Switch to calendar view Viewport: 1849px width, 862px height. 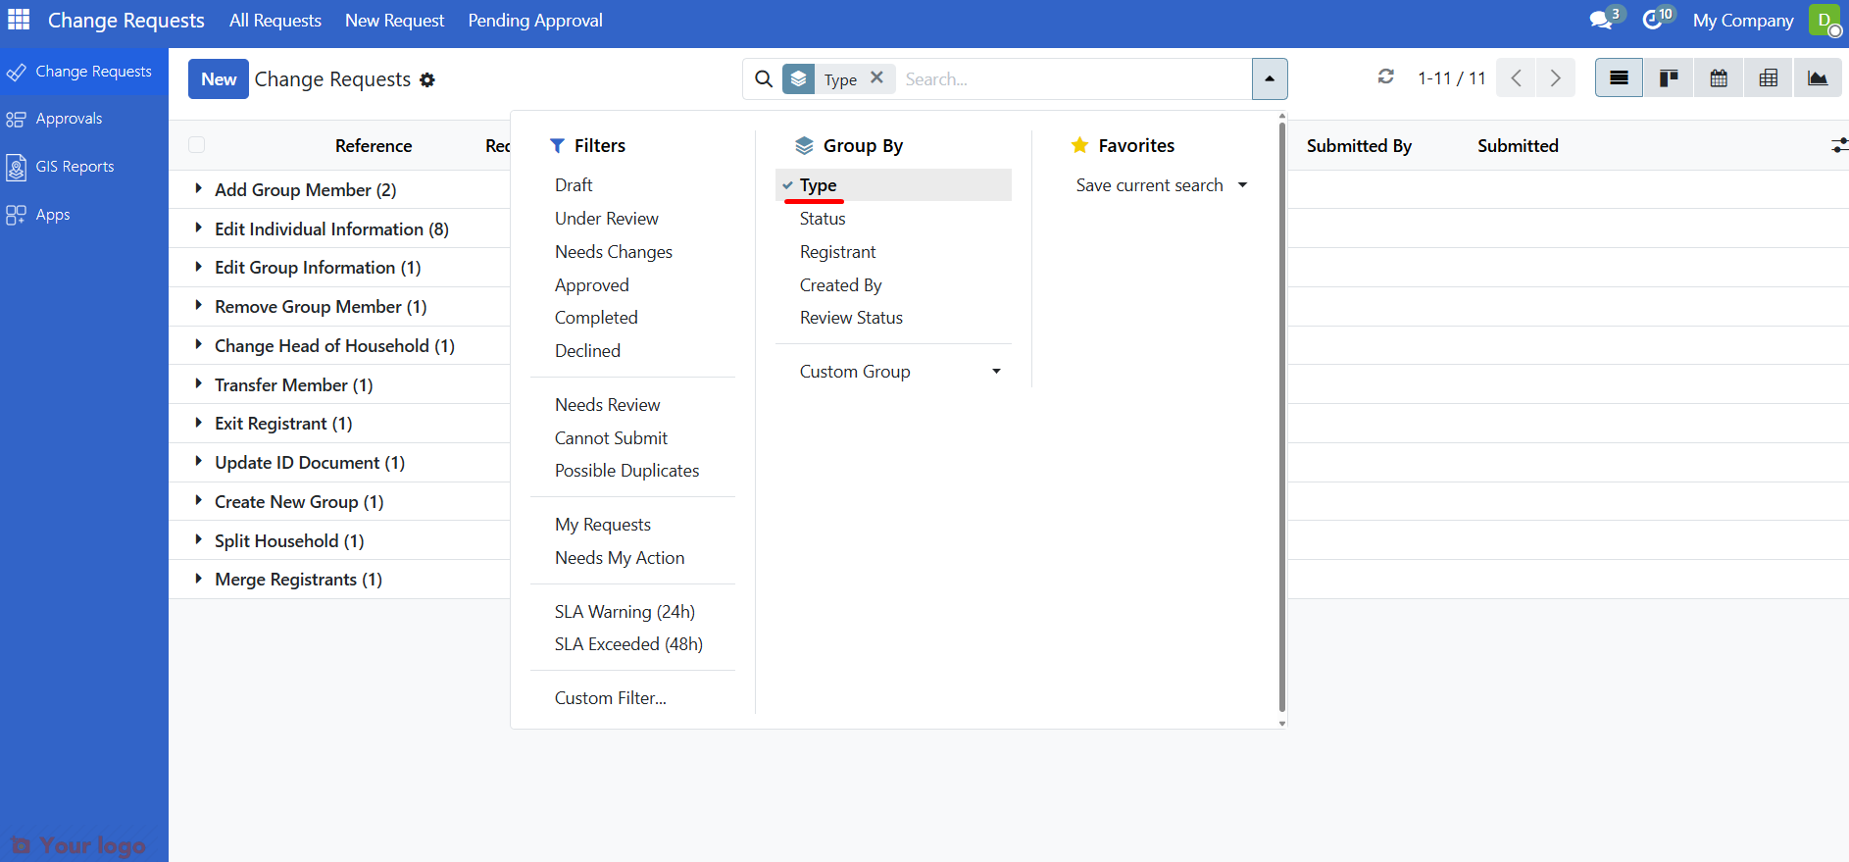tap(1719, 78)
